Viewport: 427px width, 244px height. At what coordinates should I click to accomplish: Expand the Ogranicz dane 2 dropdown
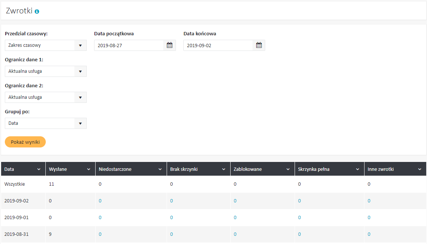click(x=80, y=97)
